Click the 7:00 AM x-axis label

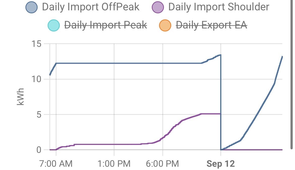coord(56,164)
